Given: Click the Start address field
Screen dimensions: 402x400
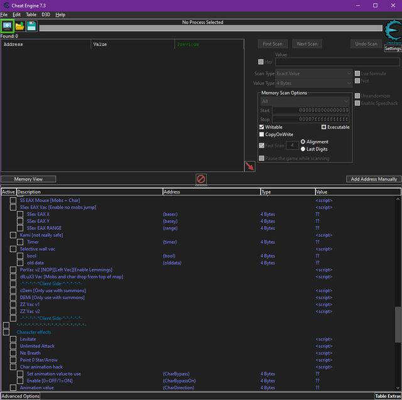Looking at the screenshot, I should pos(310,110).
